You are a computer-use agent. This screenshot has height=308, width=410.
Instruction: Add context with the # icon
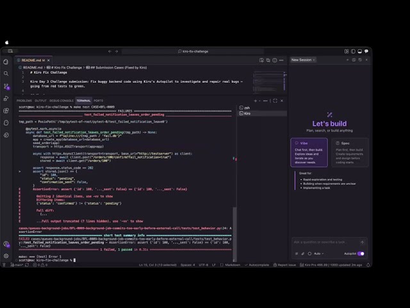(297, 253)
